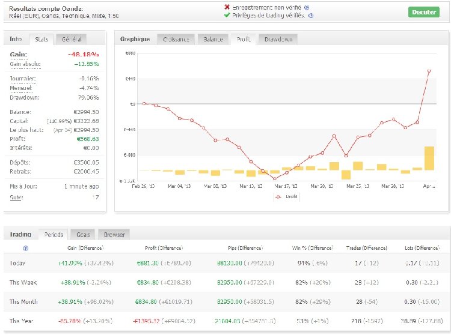451x335 pixels.
Task: Open the Browser tab
Action: click(x=114, y=234)
